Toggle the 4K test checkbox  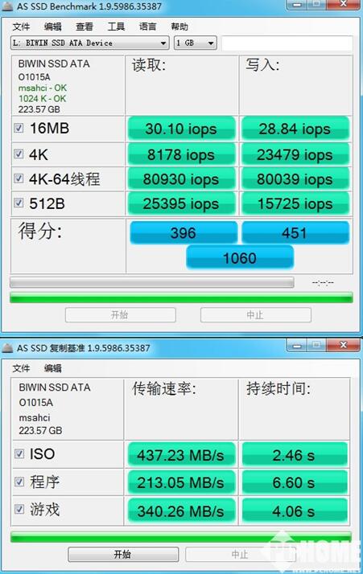19,154
